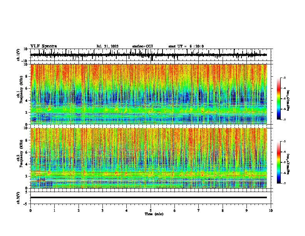Click the ch.2 spectrogram panel

[149, 158]
